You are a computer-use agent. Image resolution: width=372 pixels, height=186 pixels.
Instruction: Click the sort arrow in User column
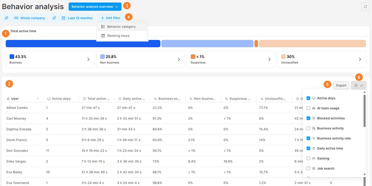tap(37, 99)
